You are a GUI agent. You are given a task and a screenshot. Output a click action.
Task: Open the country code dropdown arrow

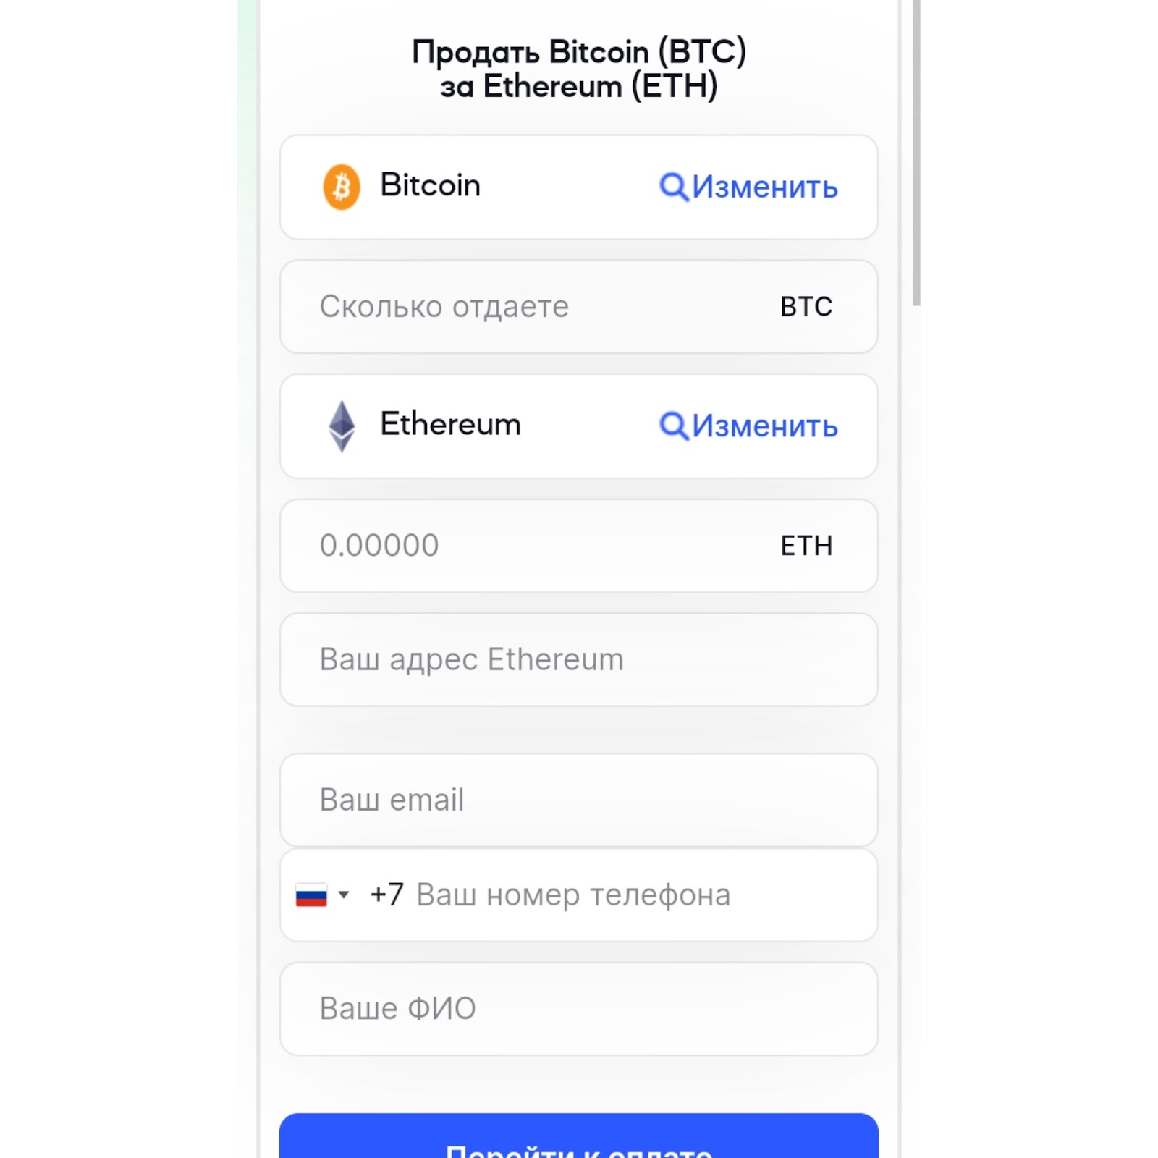[344, 895]
